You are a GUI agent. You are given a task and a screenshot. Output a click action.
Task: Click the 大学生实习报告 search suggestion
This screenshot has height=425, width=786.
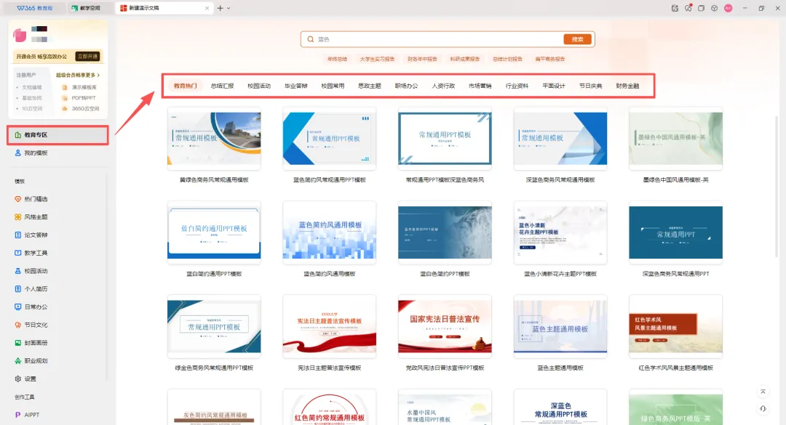[x=377, y=59]
